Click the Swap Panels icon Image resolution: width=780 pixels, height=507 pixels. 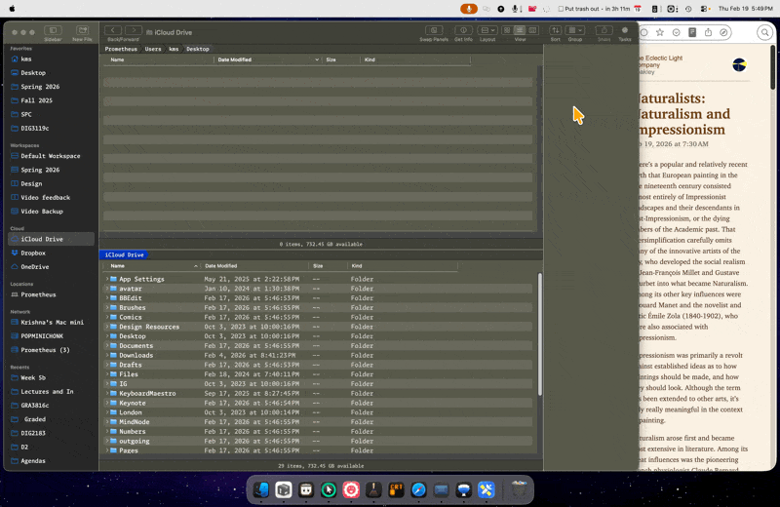click(434, 31)
